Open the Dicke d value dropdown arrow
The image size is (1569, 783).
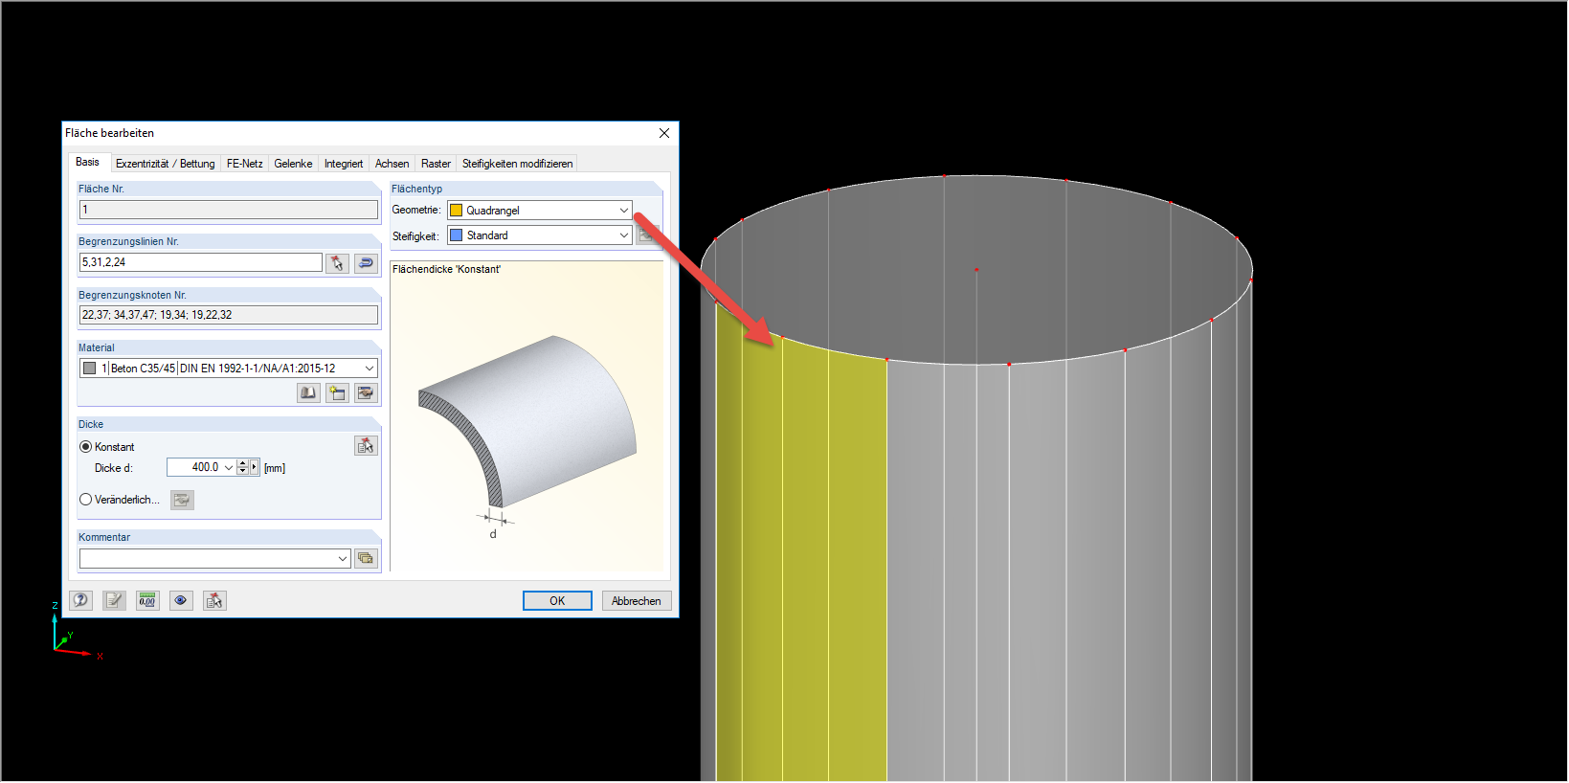pyautogui.click(x=229, y=467)
